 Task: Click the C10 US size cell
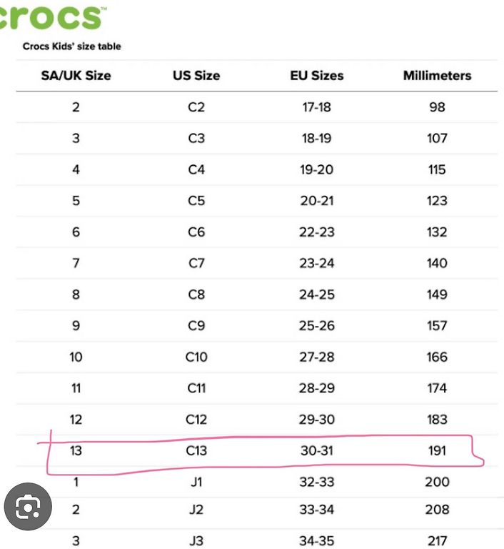point(196,357)
